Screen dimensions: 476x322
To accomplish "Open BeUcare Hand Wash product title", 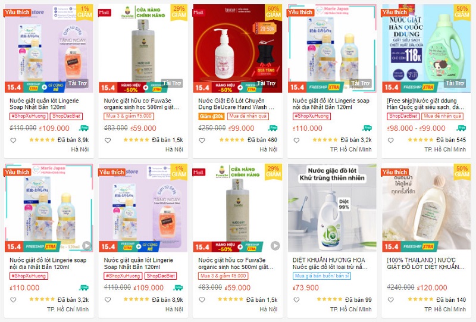I will pyautogui.click(x=236, y=104).
